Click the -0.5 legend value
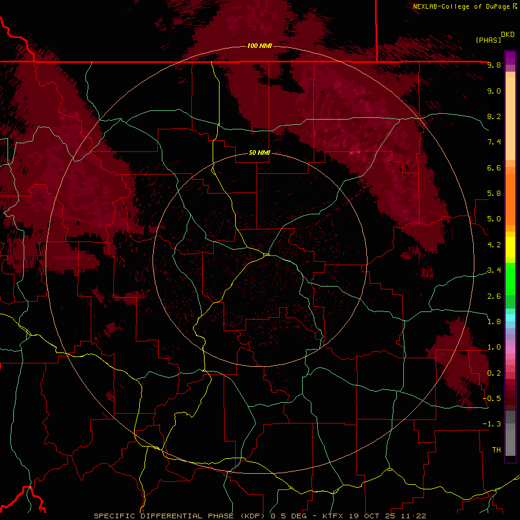 492,398
